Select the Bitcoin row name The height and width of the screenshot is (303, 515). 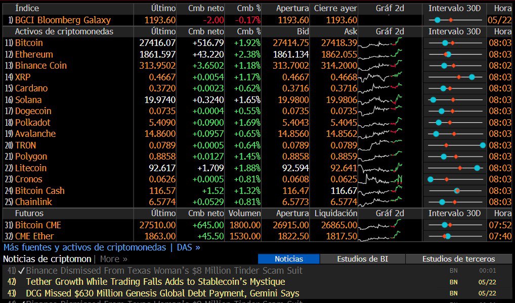pos(29,43)
